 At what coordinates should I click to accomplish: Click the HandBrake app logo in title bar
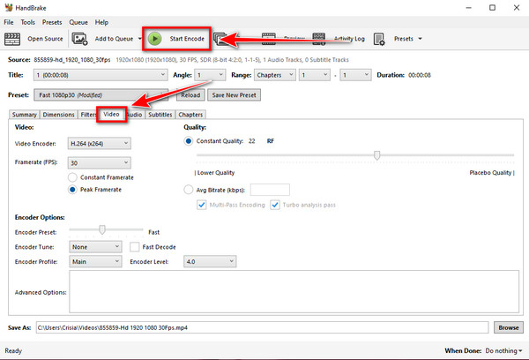(9, 7)
